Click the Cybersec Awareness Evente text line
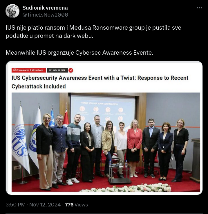The height and width of the screenshot is (214, 208). [79, 53]
